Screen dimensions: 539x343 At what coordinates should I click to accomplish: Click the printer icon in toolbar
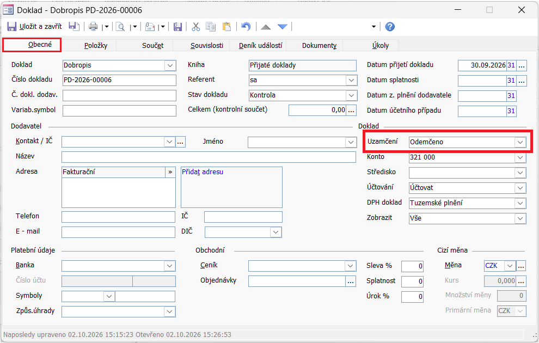click(93, 27)
